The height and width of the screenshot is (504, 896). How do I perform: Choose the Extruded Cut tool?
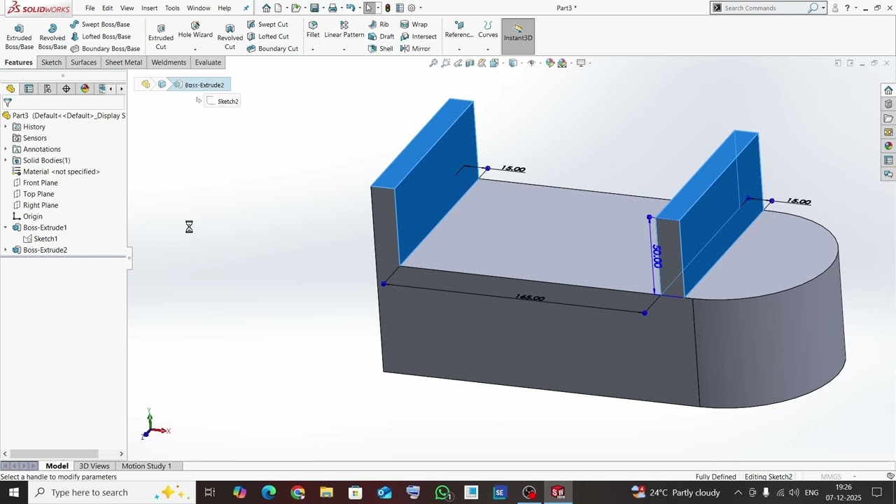(161, 36)
